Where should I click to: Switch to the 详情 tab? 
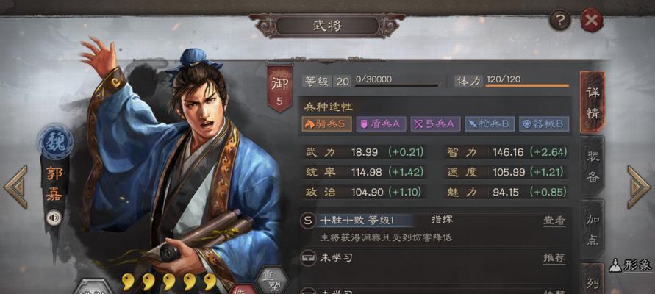(x=593, y=102)
